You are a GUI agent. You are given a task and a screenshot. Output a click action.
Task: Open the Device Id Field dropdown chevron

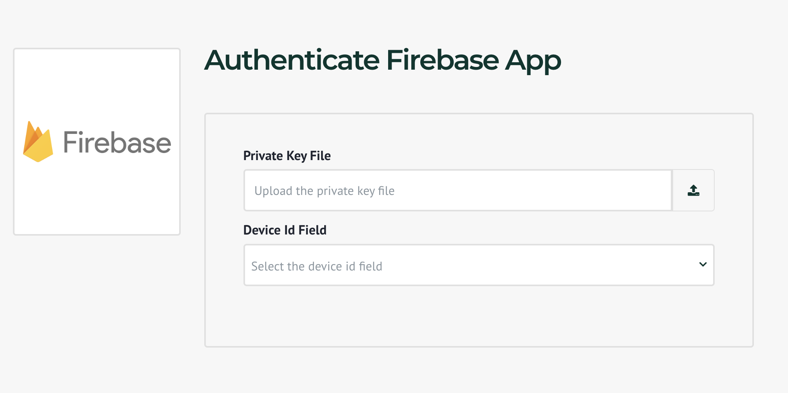tap(703, 265)
